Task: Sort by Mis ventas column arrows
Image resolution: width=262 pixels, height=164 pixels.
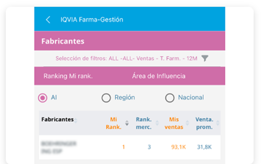Action: point(188,123)
